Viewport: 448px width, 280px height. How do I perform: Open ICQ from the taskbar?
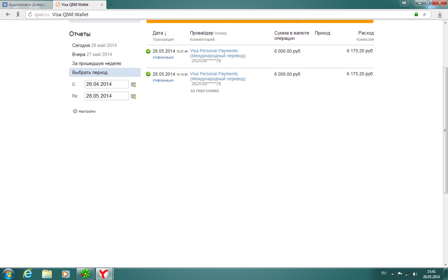(85, 274)
